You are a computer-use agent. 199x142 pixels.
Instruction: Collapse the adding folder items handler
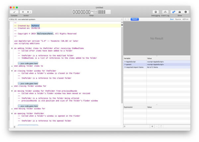click(12, 49)
